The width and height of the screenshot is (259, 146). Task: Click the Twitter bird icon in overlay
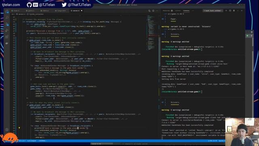pos(64,4)
